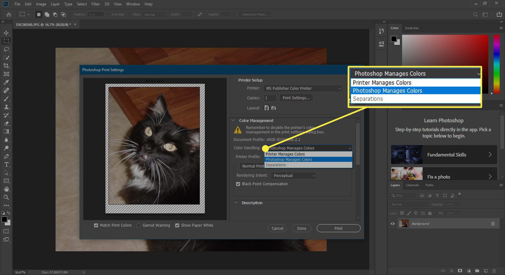
Task: Open the Filter menu
Action: click(96, 4)
